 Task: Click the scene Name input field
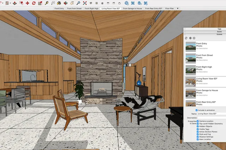pyautogui.click(x=212, y=114)
